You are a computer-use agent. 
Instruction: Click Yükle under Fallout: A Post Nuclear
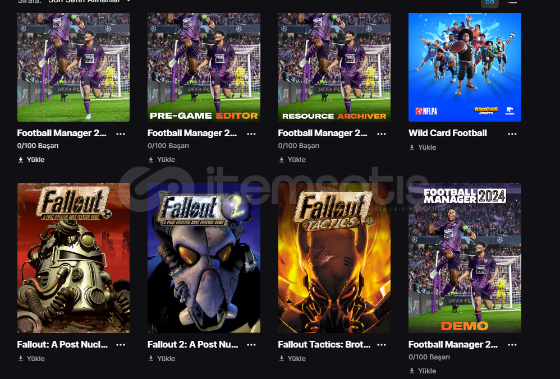coord(31,359)
